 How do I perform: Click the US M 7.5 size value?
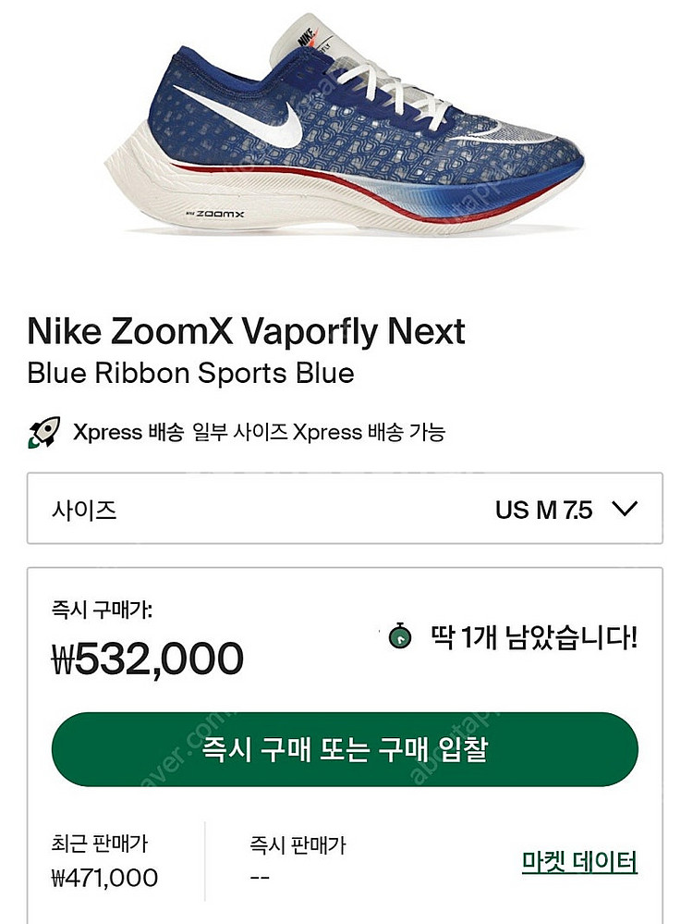(x=543, y=510)
